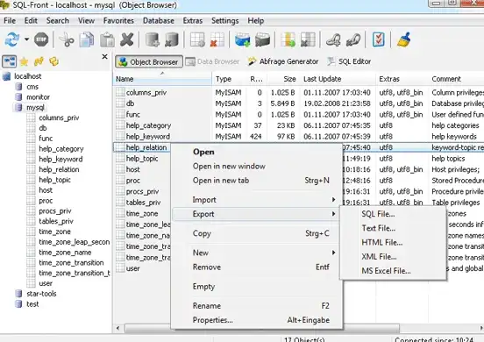Open the Help menu
The height and width of the screenshot is (342, 484).
pyautogui.click(x=255, y=21)
